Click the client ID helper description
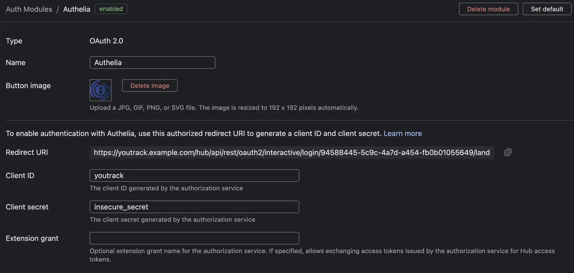This screenshot has height=273, width=574. click(x=166, y=188)
